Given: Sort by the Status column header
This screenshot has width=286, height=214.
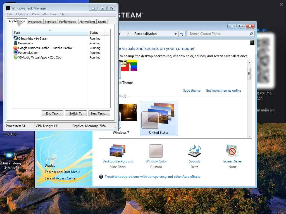Looking at the screenshot, I should [96, 32].
